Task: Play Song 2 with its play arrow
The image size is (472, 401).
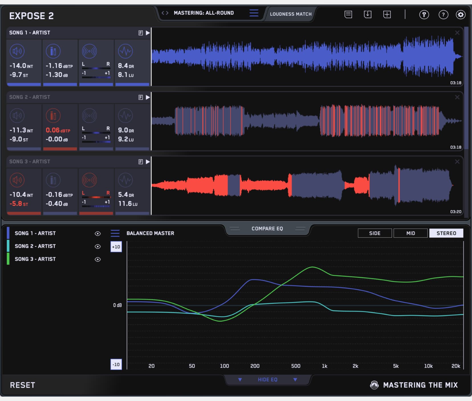Action: (148, 97)
